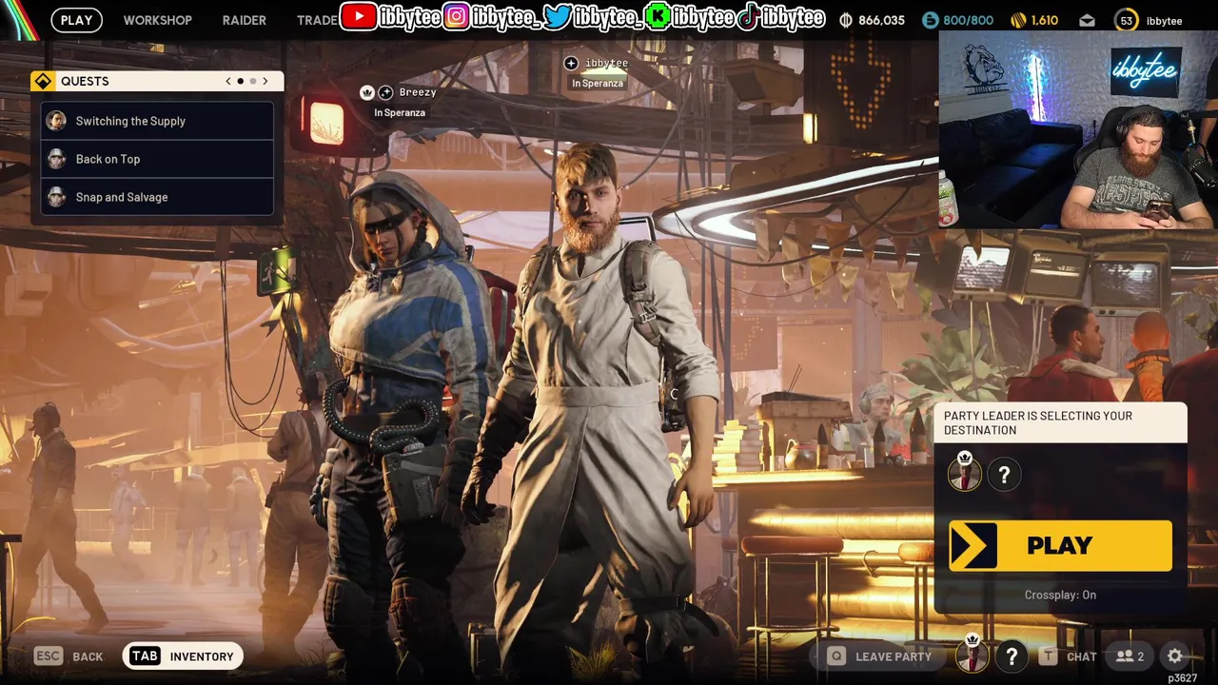Switch to the WORKSHOP tab

click(x=157, y=20)
